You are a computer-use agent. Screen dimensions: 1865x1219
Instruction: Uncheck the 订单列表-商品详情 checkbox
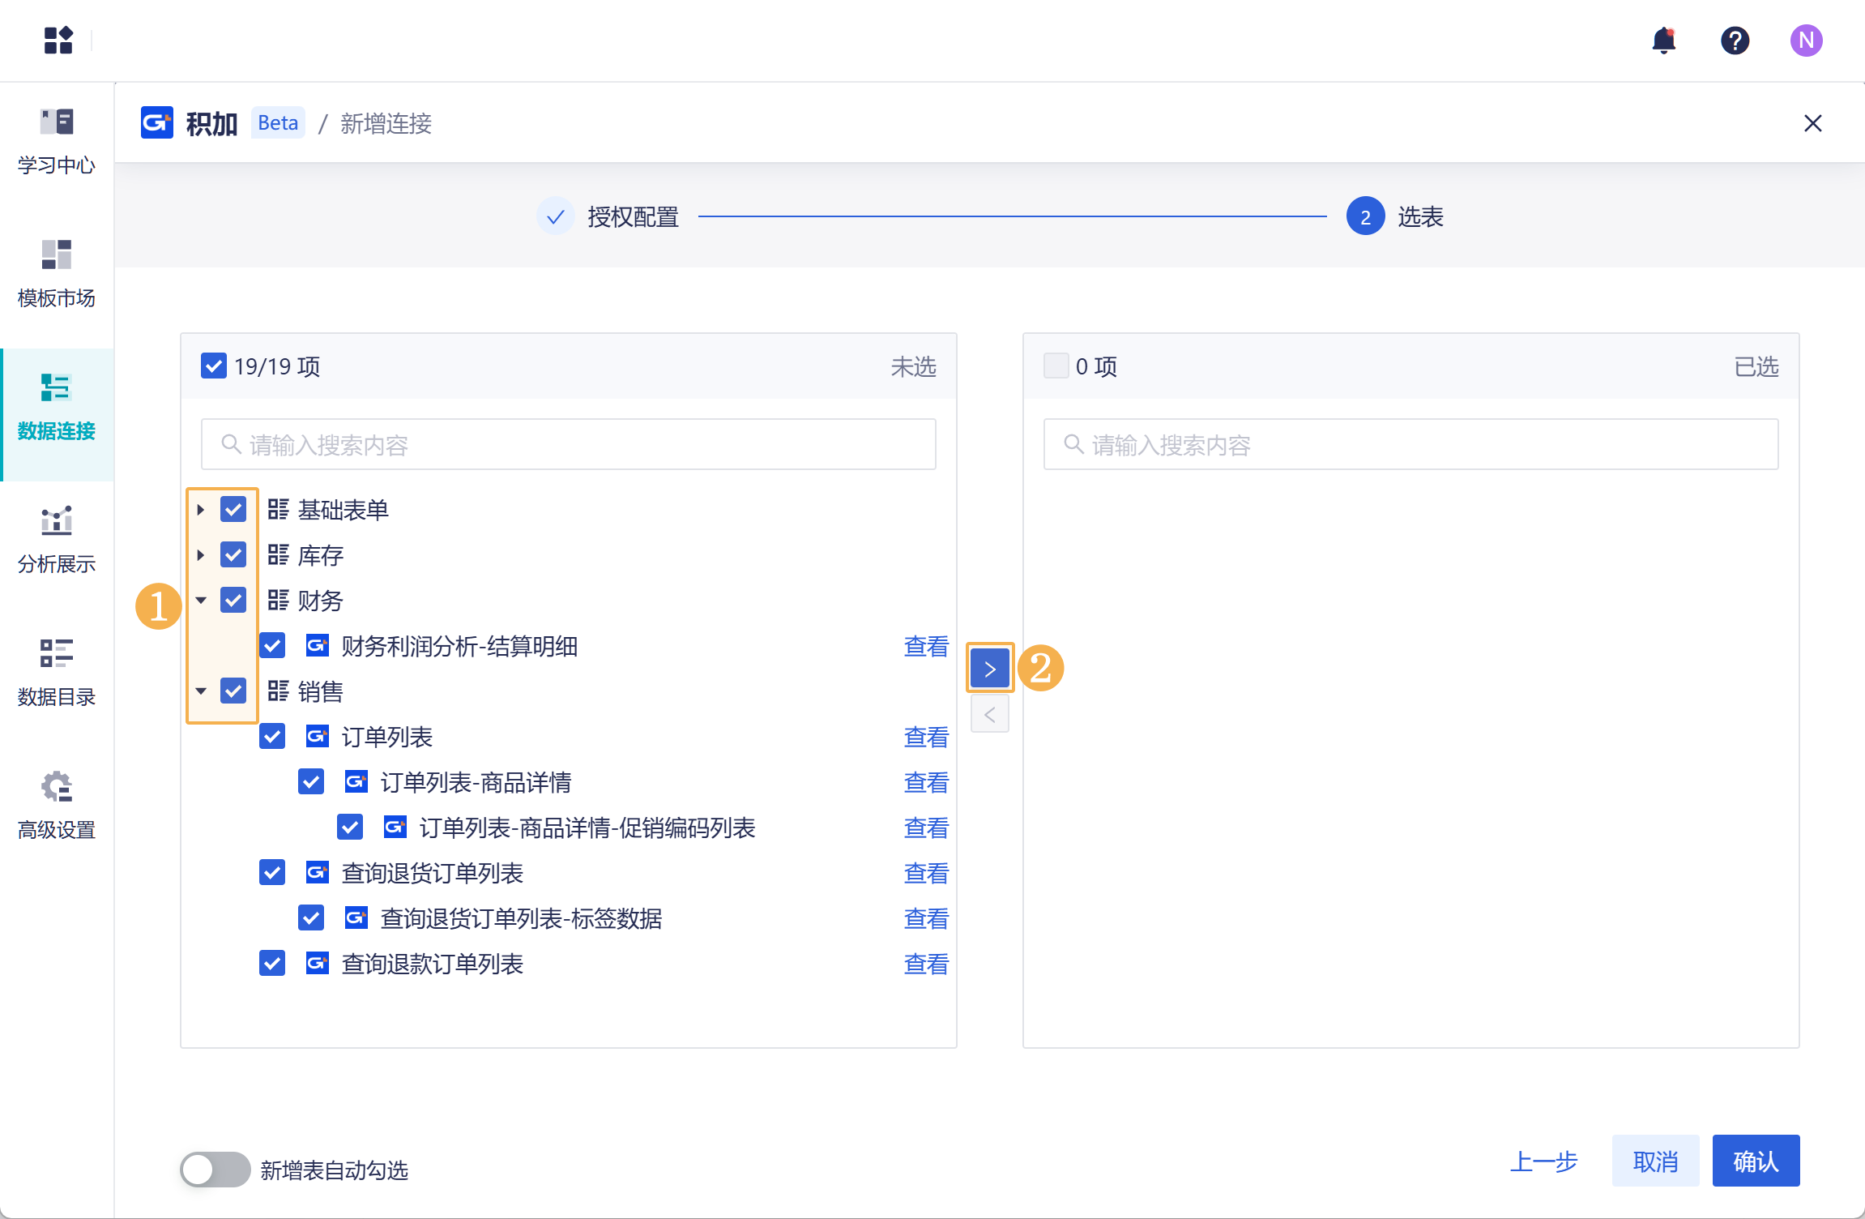point(311,782)
